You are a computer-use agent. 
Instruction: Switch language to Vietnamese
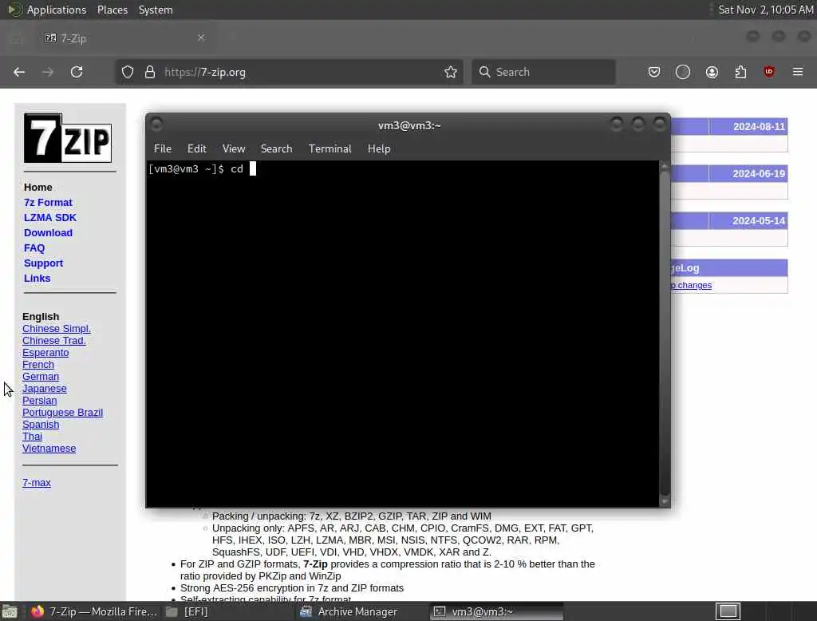(x=49, y=449)
